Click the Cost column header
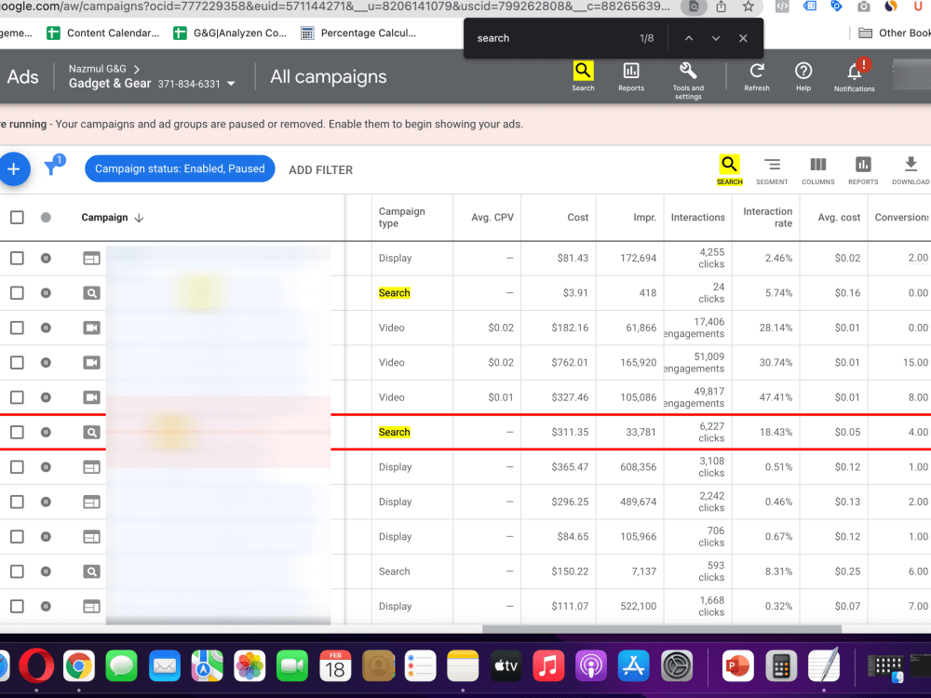 coord(578,217)
